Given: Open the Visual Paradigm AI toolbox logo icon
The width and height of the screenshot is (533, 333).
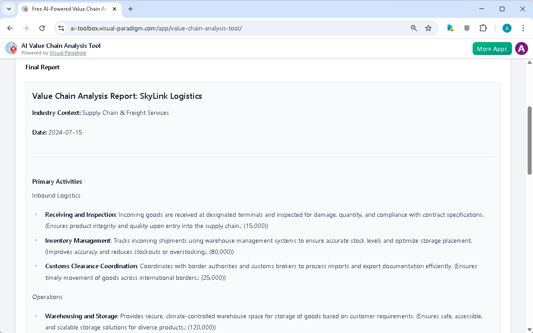Looking at the screenshot, I should [x=11, y=48].
